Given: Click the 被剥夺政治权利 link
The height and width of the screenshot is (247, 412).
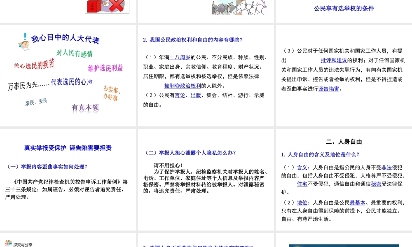Looking at the screenshot, I should (183, 86).
